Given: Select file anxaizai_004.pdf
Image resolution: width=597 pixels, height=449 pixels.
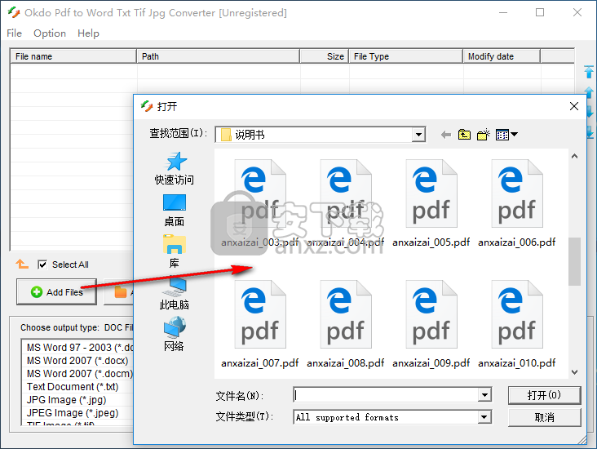Looking at the screenshot, I should [x=346, y=203].
